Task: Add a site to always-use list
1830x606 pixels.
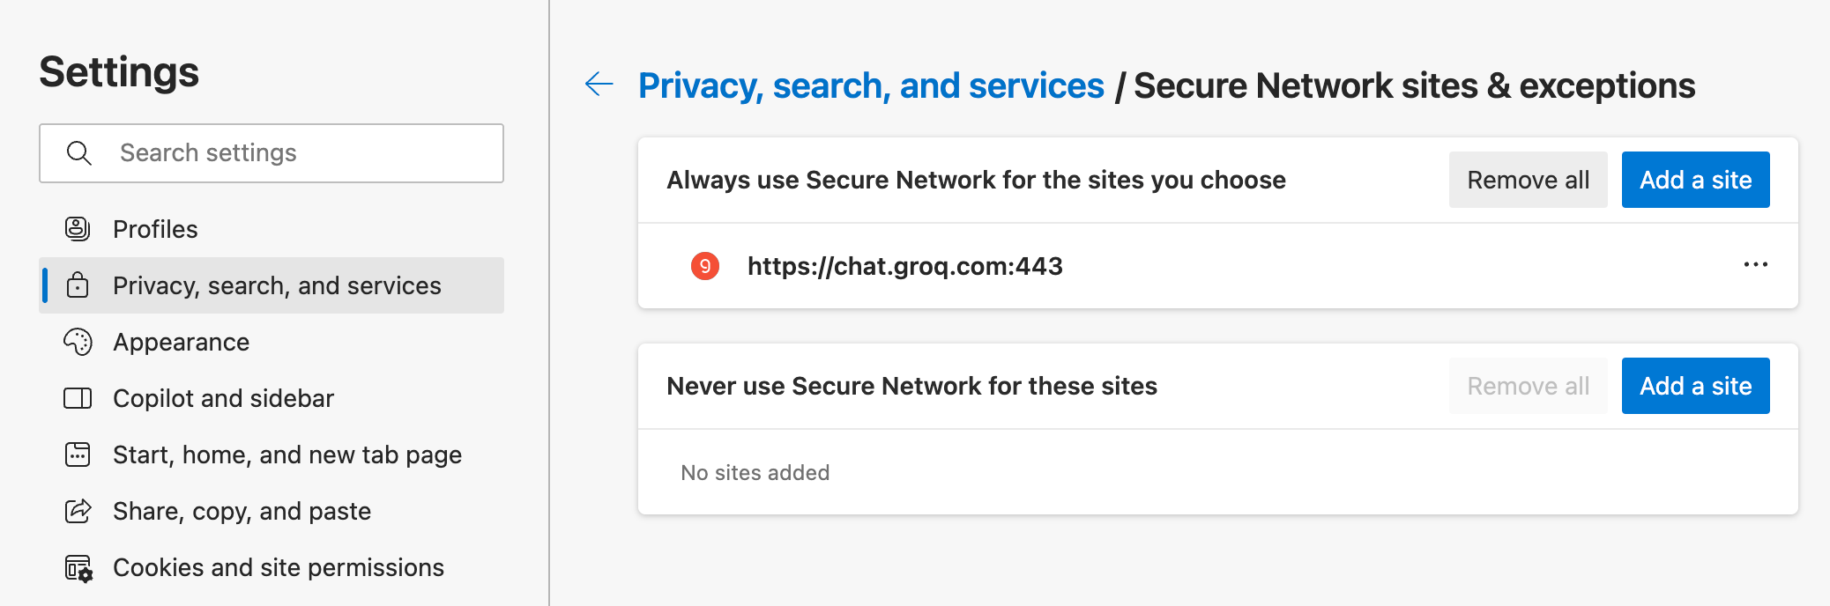Action: 1695,180
